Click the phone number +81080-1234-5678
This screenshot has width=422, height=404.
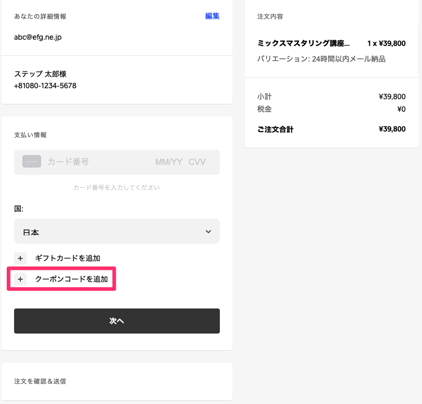[x=45, y=86]
